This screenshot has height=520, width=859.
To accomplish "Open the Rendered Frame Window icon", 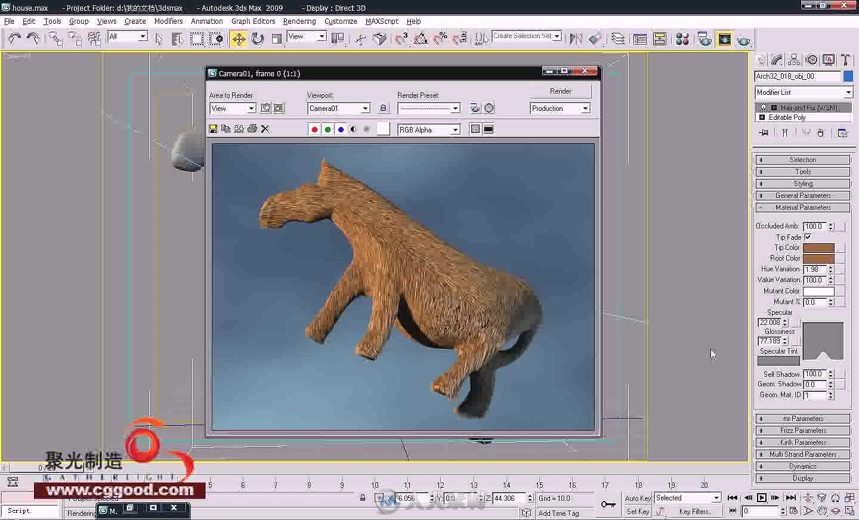I will [724, 39].
